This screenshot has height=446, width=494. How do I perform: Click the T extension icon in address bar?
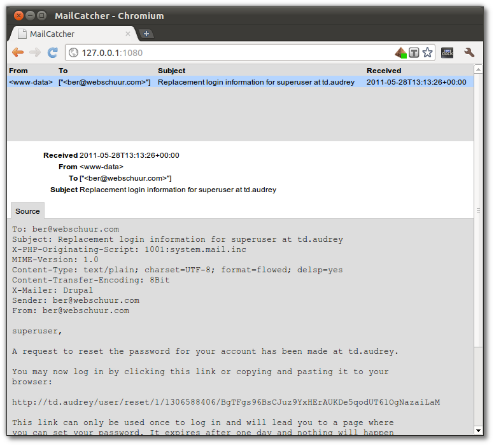pos(414,53)
